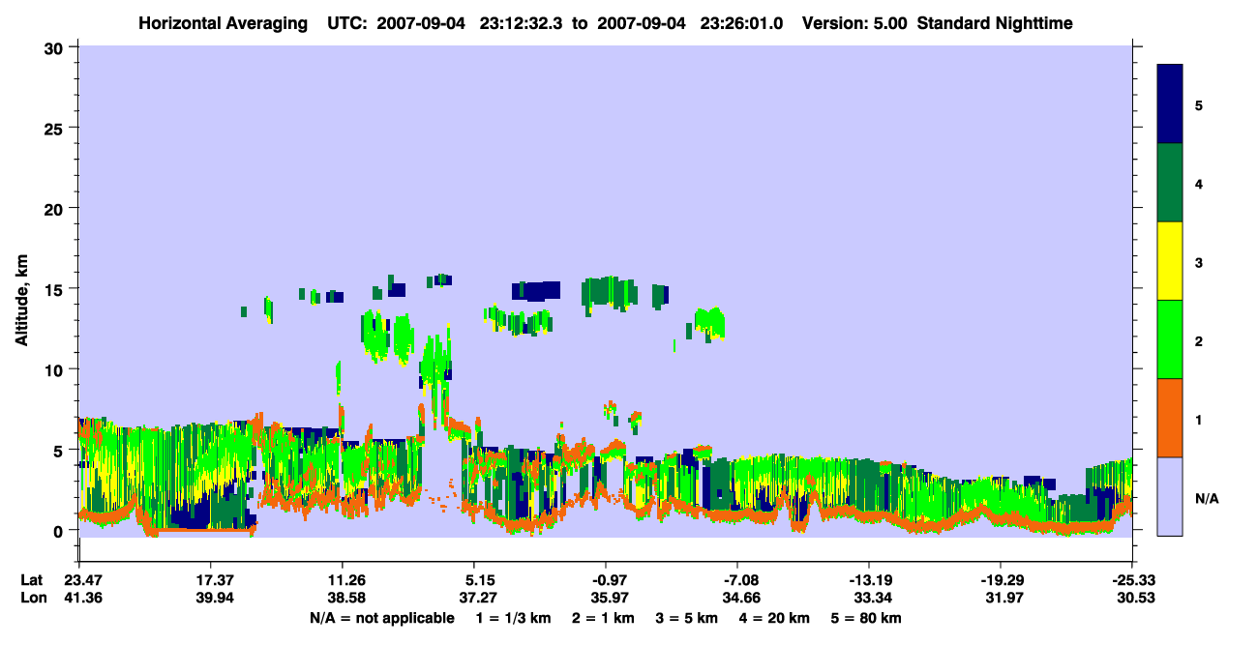Click the y-axis tick label 30
1258x645 pixels.
(x=55, y=47)
